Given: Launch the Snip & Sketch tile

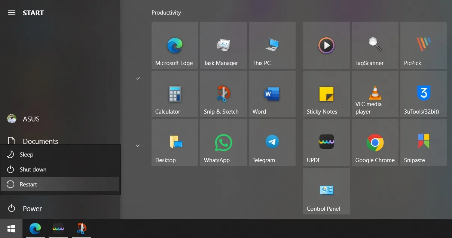Looking at the screenshot, I should (x=223, y=94).
